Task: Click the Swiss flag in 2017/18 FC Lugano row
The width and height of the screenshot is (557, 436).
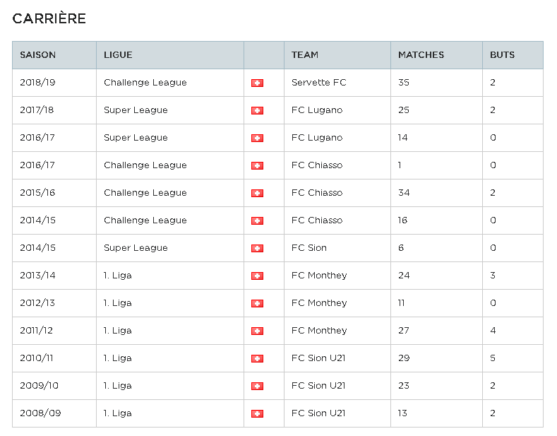Action: [257, 111]
